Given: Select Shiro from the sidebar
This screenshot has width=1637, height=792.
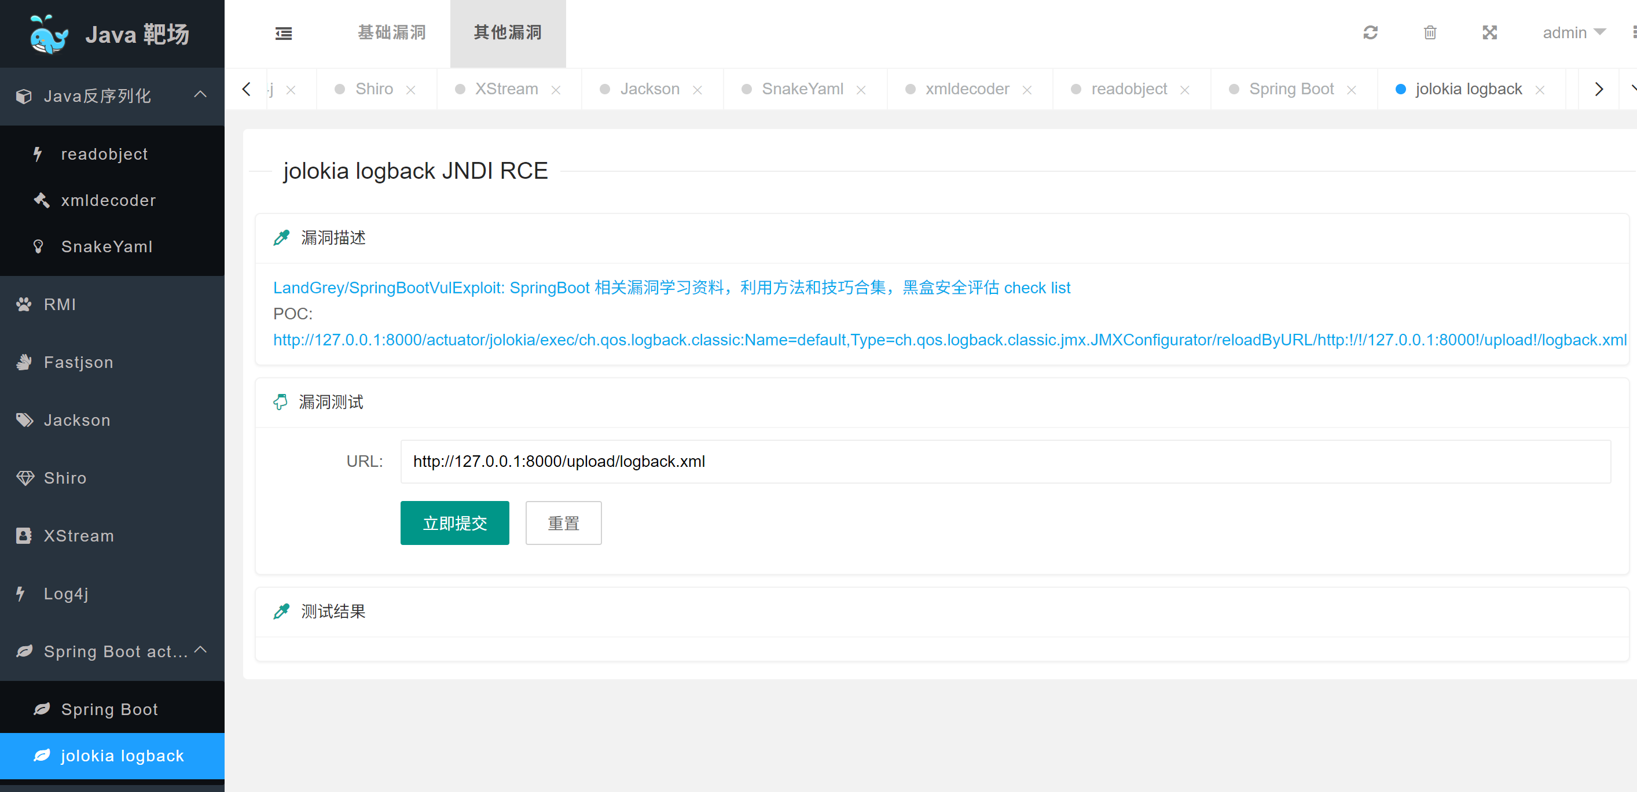Looking at the screenshot, I should [x=65, y=478].
